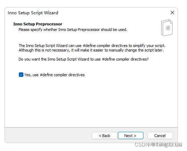Click the 'Yes, use #define compiler directives' label
The width and height of the screenshot is (187, 151).
click(x=54, y=75)
